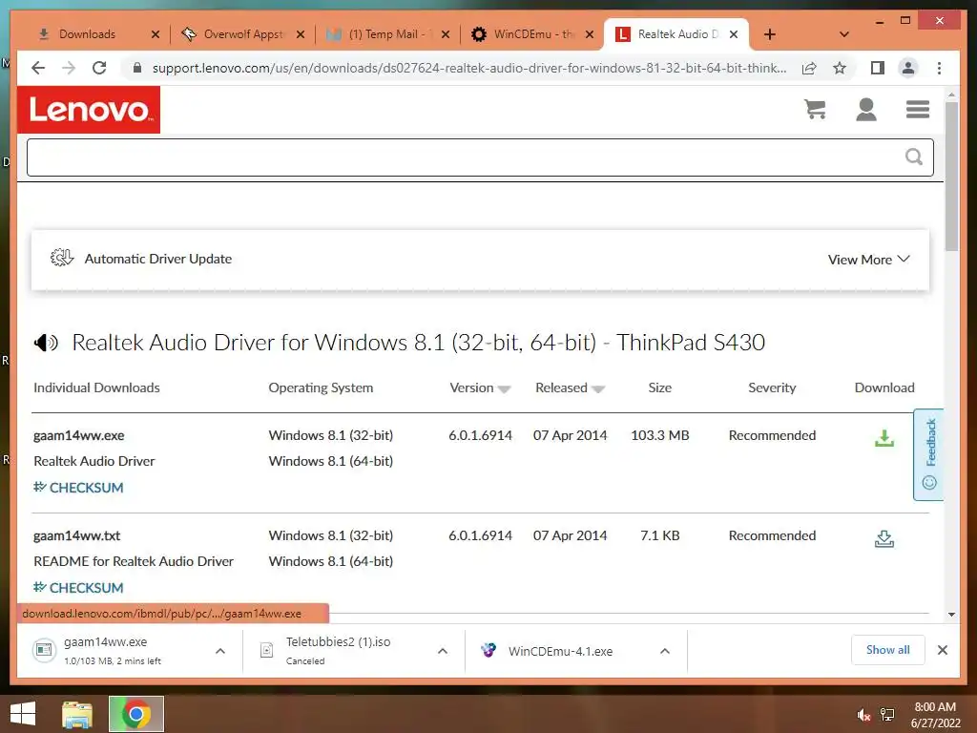Open options for WinCDEmu-4.1.exe download

[665, 651]
